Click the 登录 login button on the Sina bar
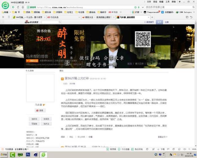Viewport: 197px width, 158px height. pos(159,22)
